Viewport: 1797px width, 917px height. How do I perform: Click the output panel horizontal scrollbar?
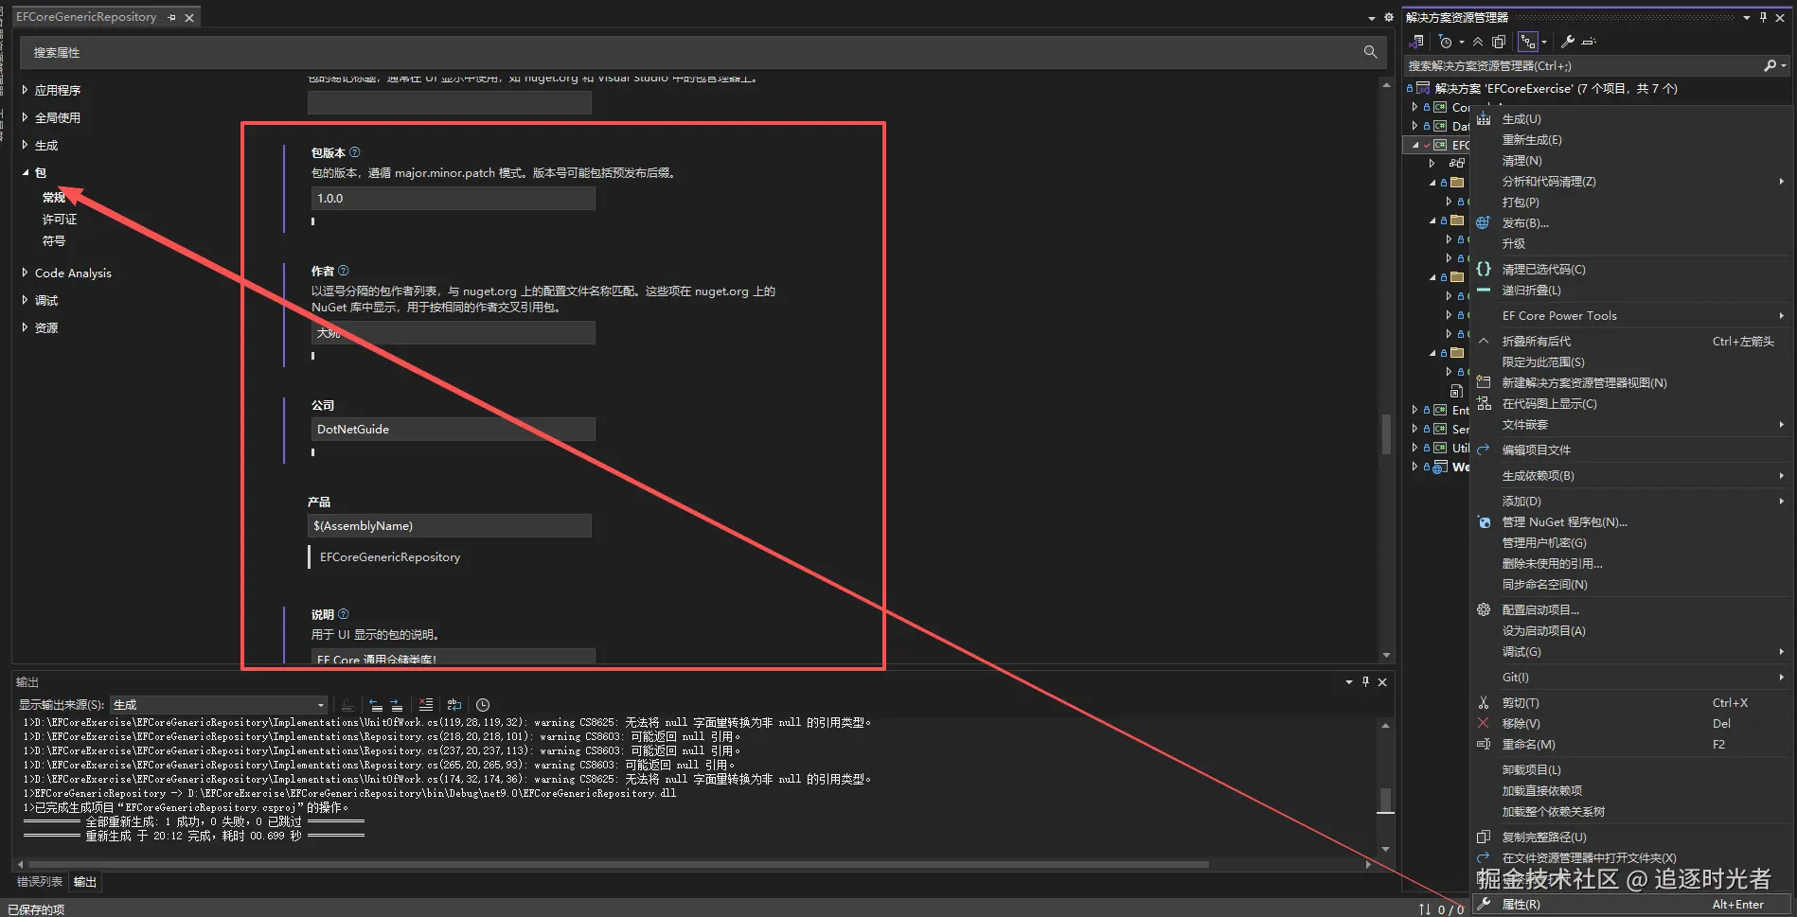pos(618,864)
